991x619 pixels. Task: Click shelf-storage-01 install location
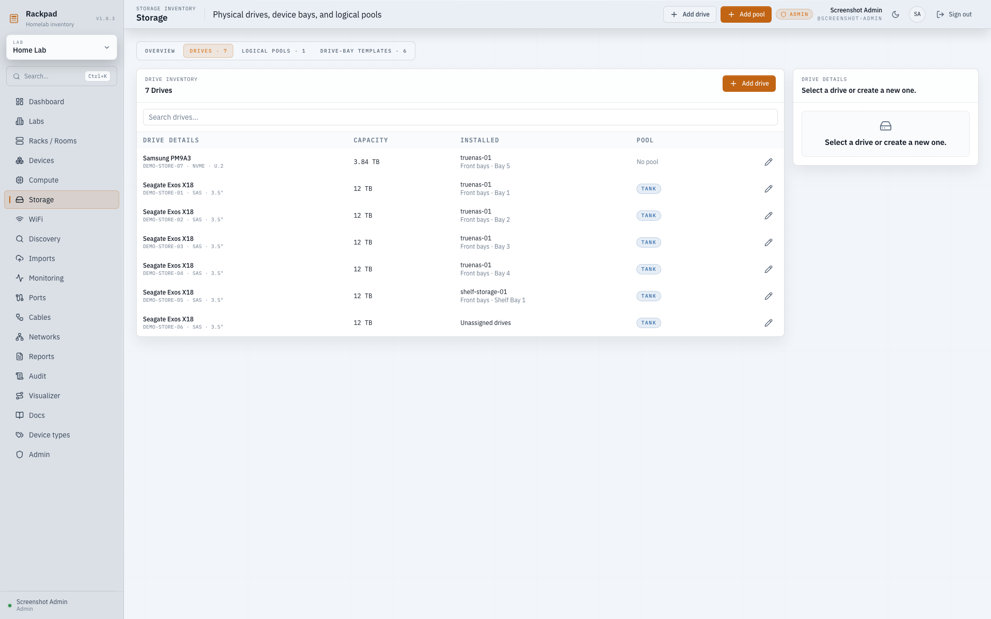484,292
